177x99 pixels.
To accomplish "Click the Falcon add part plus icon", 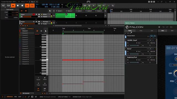I will pyautogui.click(x=128, y=33).
